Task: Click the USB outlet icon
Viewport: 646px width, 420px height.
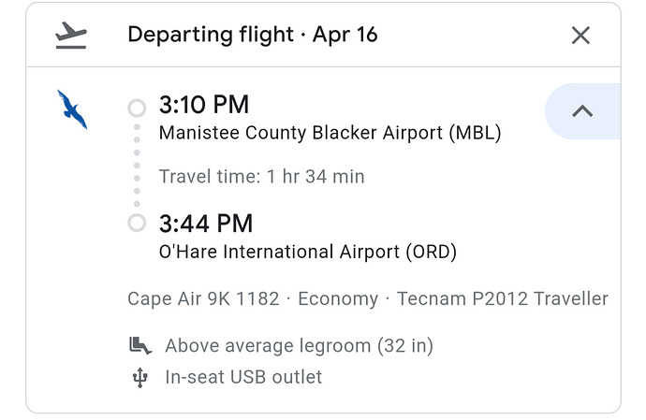Action: coord(139,378)
